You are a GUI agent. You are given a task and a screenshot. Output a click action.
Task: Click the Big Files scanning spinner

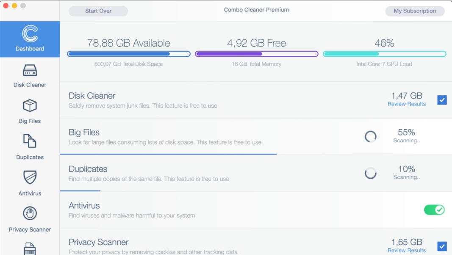click(370, 137)
